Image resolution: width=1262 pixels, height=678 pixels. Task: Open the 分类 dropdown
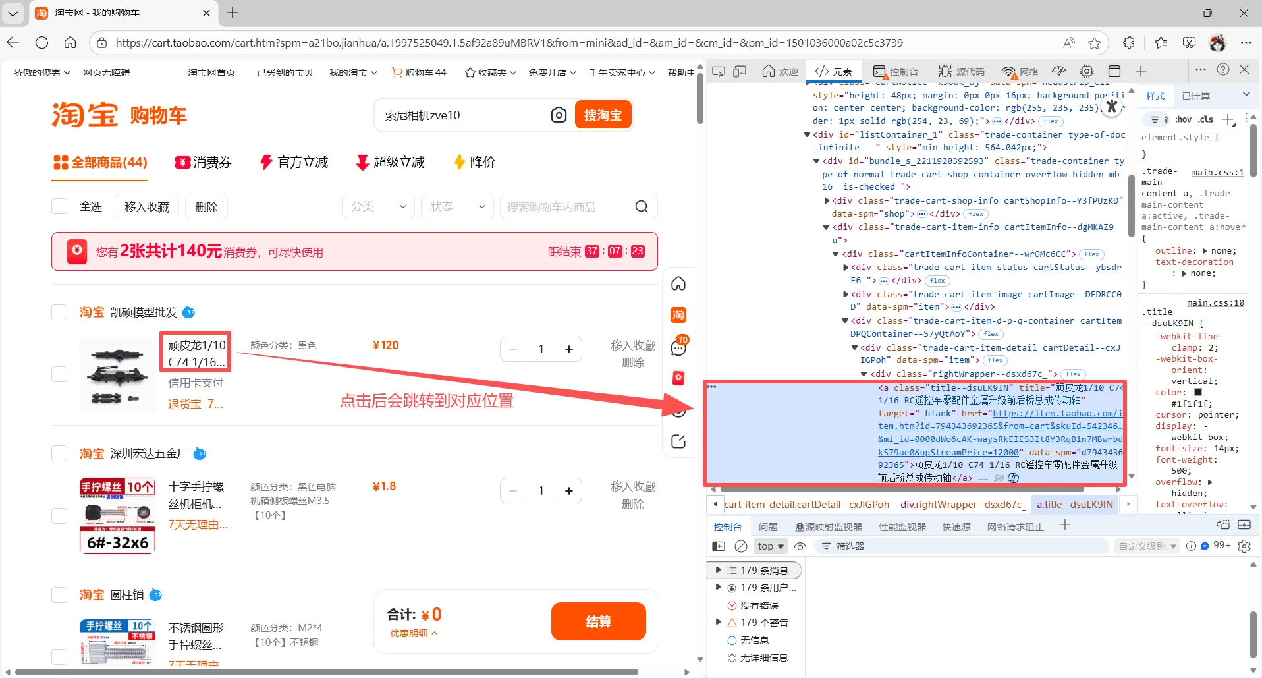click(378, 206)
